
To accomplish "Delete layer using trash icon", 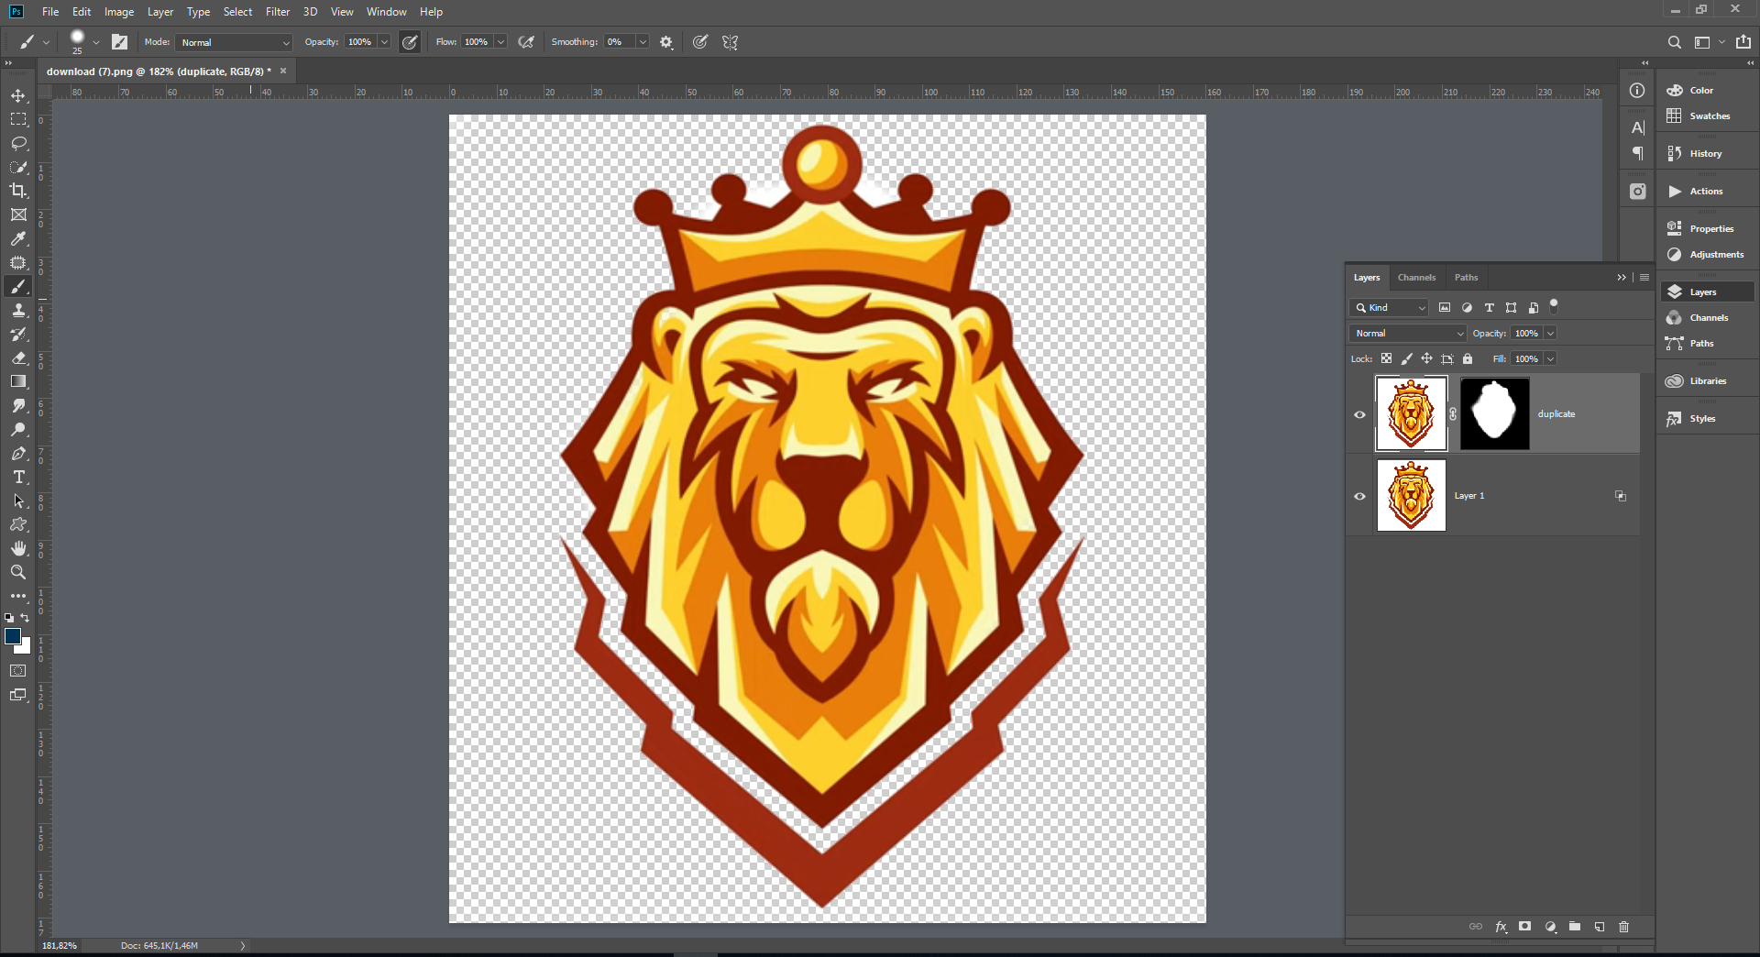I will 1624,927.
